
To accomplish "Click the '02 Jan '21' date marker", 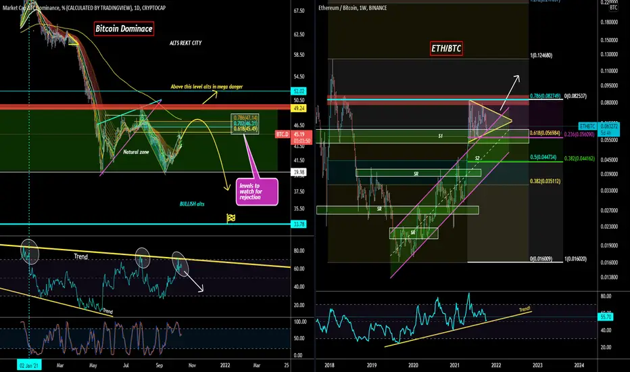I will (x=29, y=365).
